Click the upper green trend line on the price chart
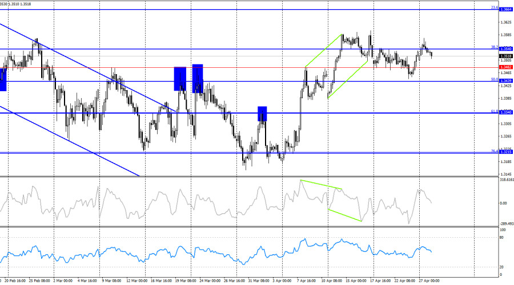Screen dimensions: 514x285 click(x=324, y=50)
